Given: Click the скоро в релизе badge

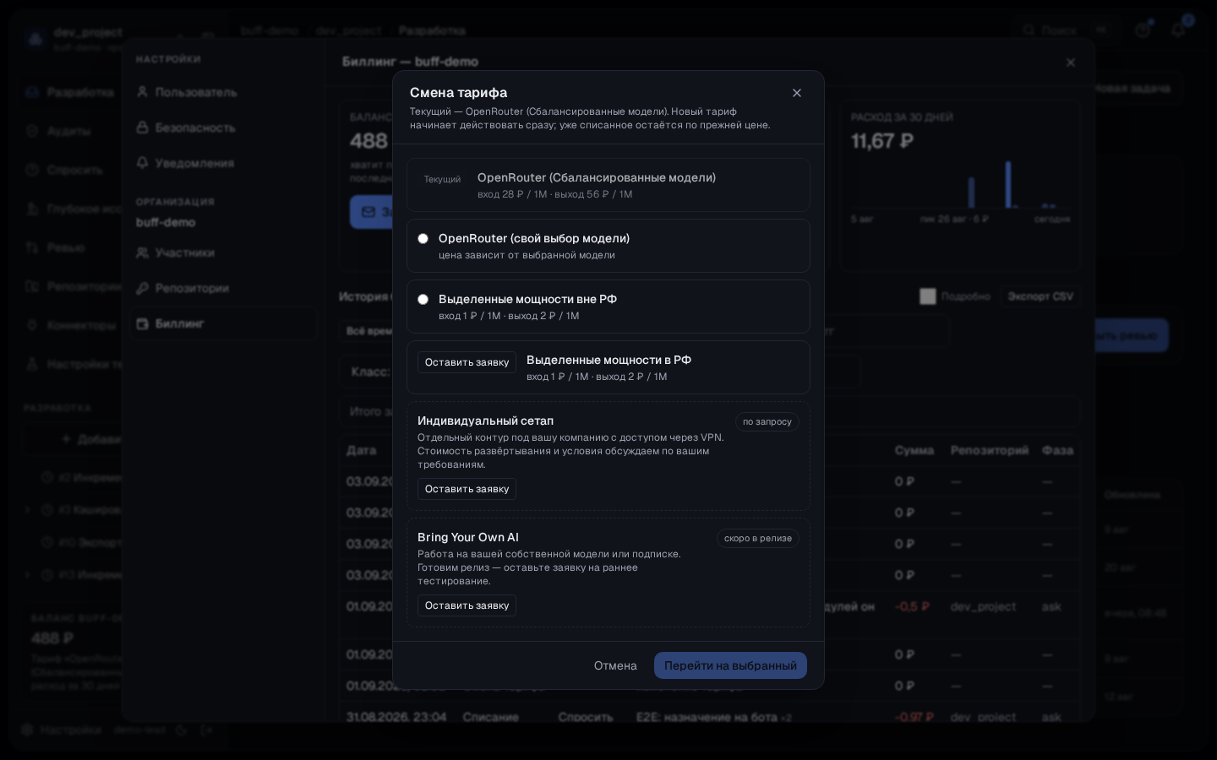Looking at the screenshot, I should pyautogui.click(x=758, y=538).
